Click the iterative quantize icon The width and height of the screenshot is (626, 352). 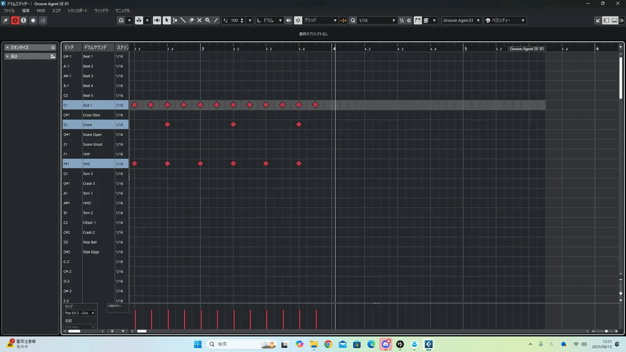point(402,20)
